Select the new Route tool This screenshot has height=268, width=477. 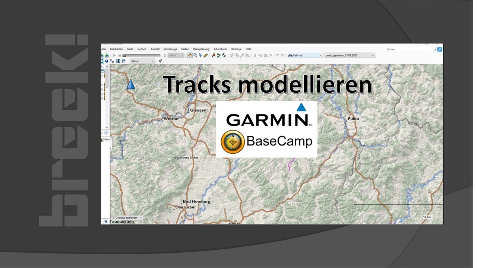pyautogui.click(x=219, y=55)
